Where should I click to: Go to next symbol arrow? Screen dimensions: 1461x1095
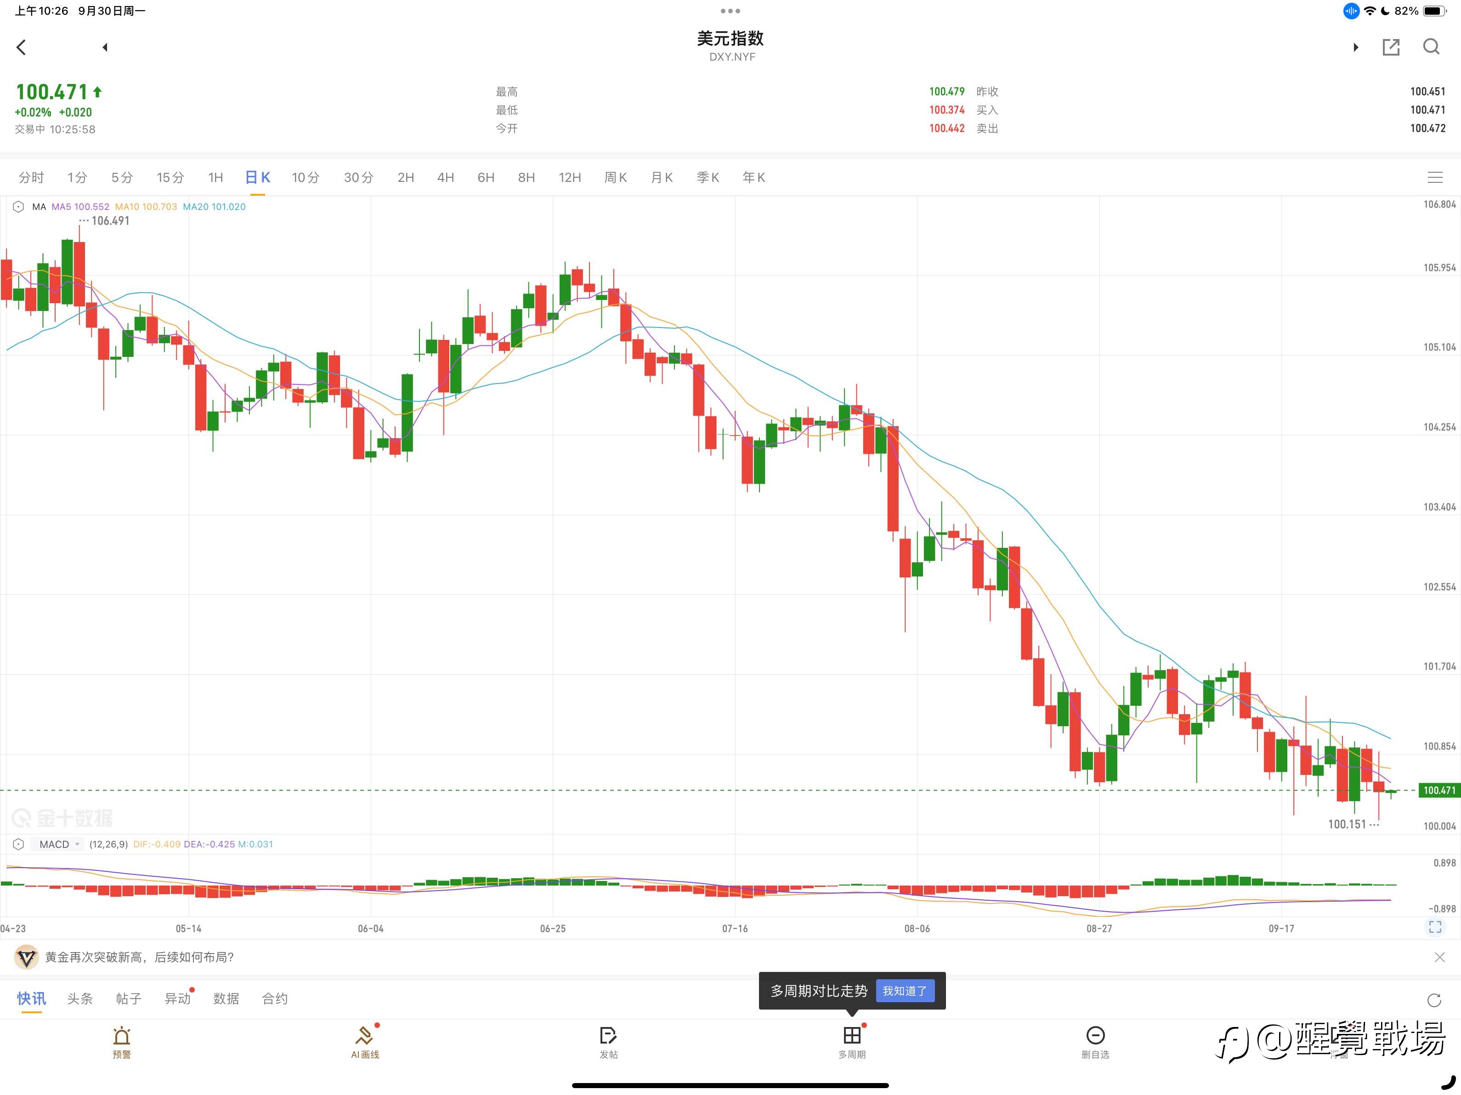click(1355, 47)
